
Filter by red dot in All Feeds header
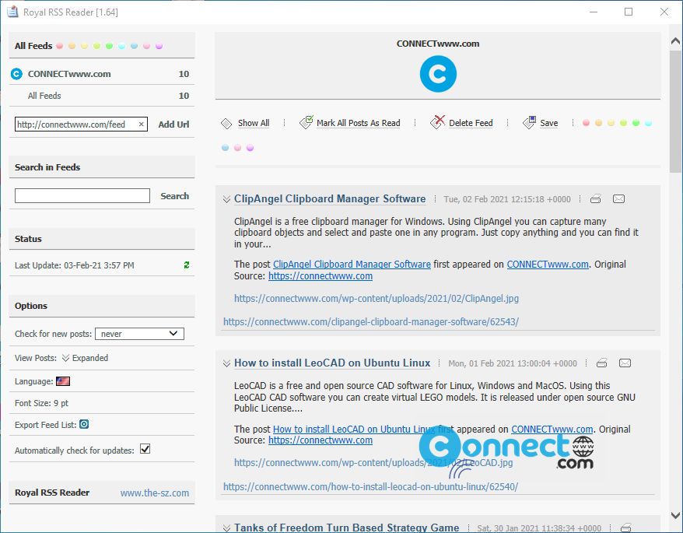(x=60, y=46)
